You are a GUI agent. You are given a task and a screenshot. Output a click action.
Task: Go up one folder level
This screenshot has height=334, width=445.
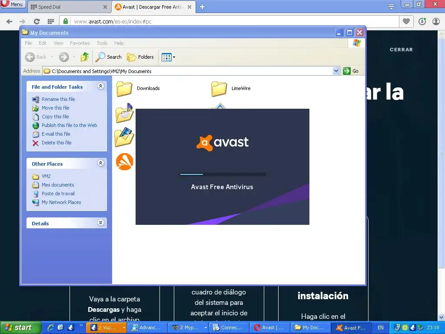(x=85, y=57)
